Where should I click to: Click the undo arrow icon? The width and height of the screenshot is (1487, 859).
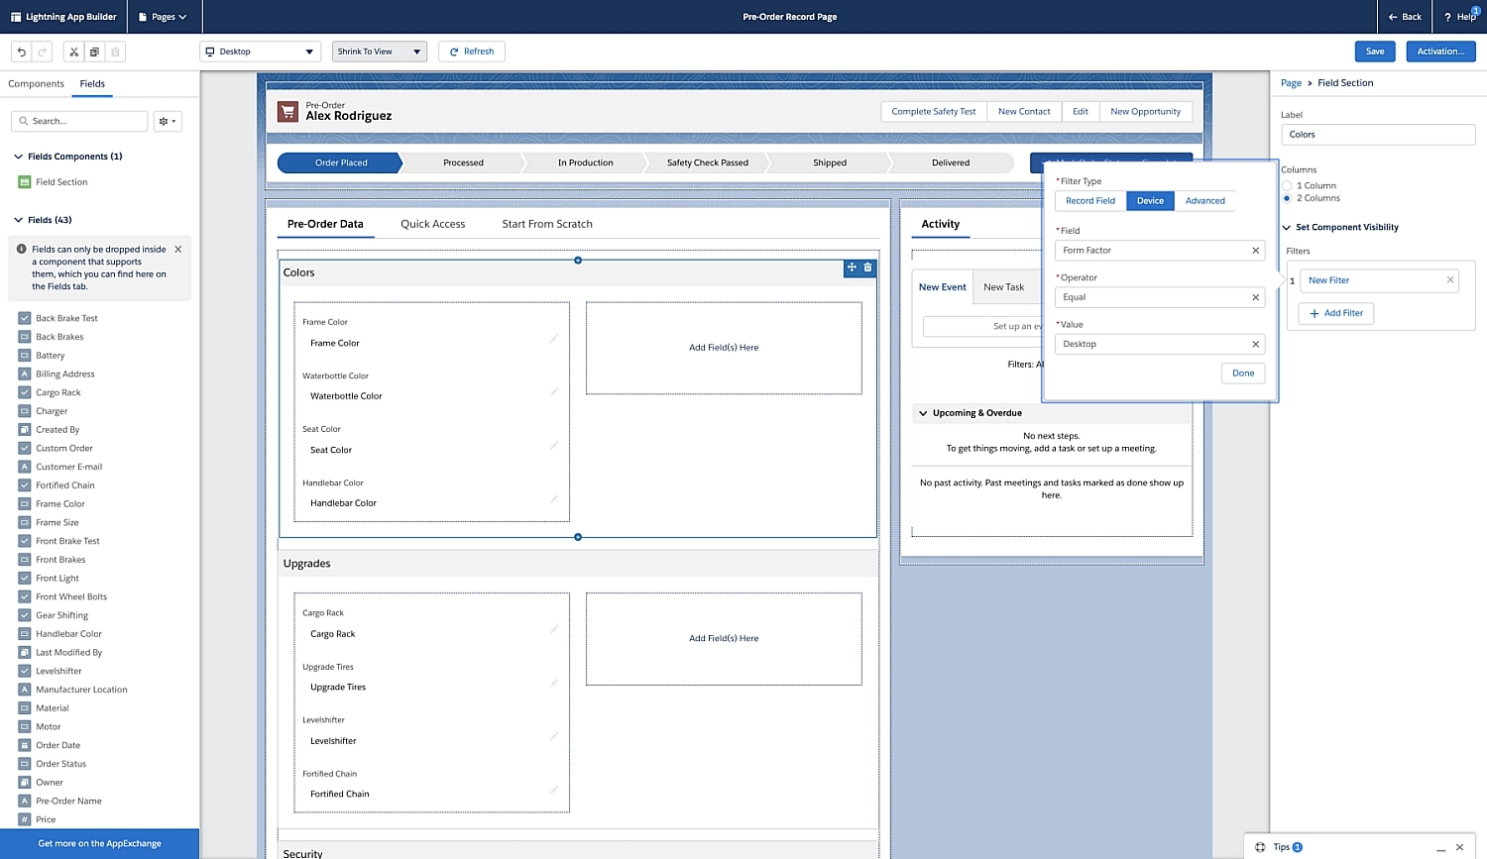tap(22, 52)
